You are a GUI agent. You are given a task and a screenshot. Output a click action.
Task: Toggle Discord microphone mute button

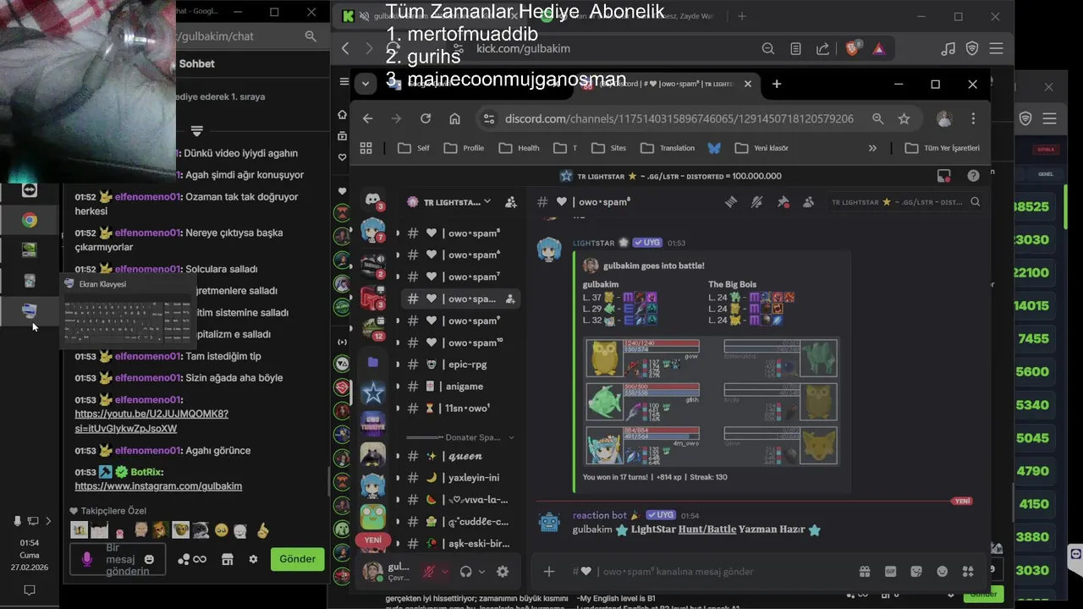point(429,572)
